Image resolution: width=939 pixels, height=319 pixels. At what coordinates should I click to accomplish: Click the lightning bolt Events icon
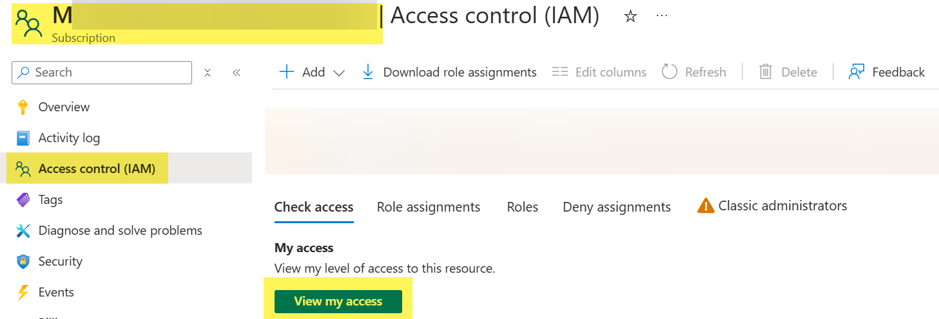[23, 293]
